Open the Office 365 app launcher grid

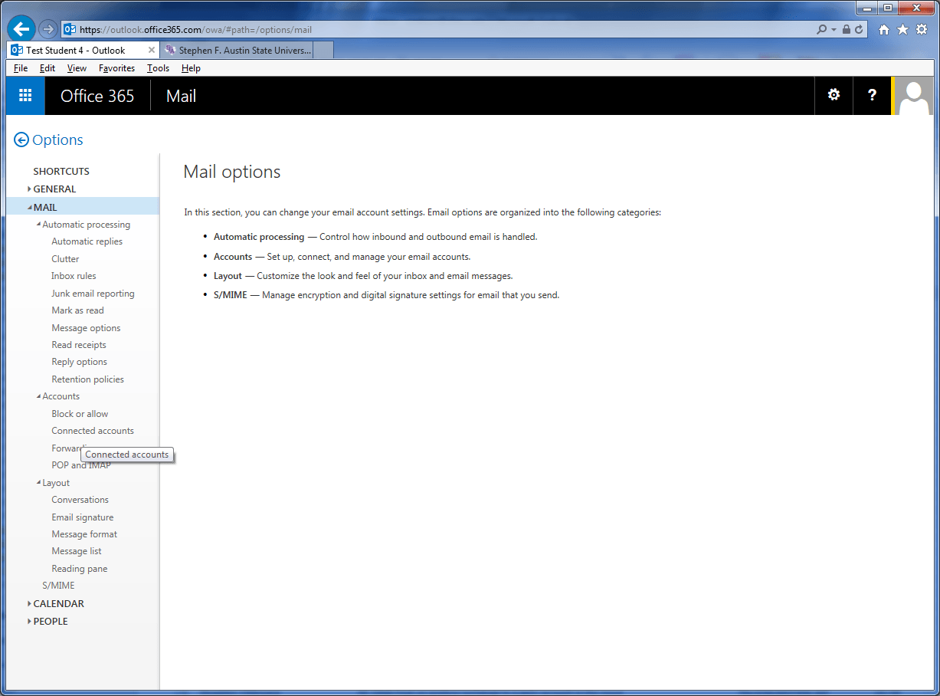point(25,96)
